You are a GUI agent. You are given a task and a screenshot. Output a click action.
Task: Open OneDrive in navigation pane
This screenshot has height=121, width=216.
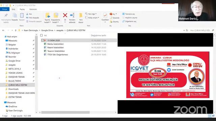click(12, 107)
